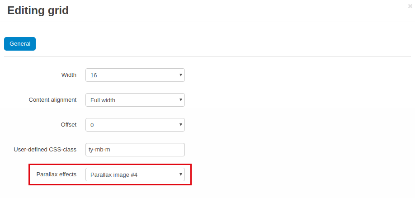Click the Parallax image #4 selected value
The width and height of the screenshot is (415, 198).
click(114, 174)
